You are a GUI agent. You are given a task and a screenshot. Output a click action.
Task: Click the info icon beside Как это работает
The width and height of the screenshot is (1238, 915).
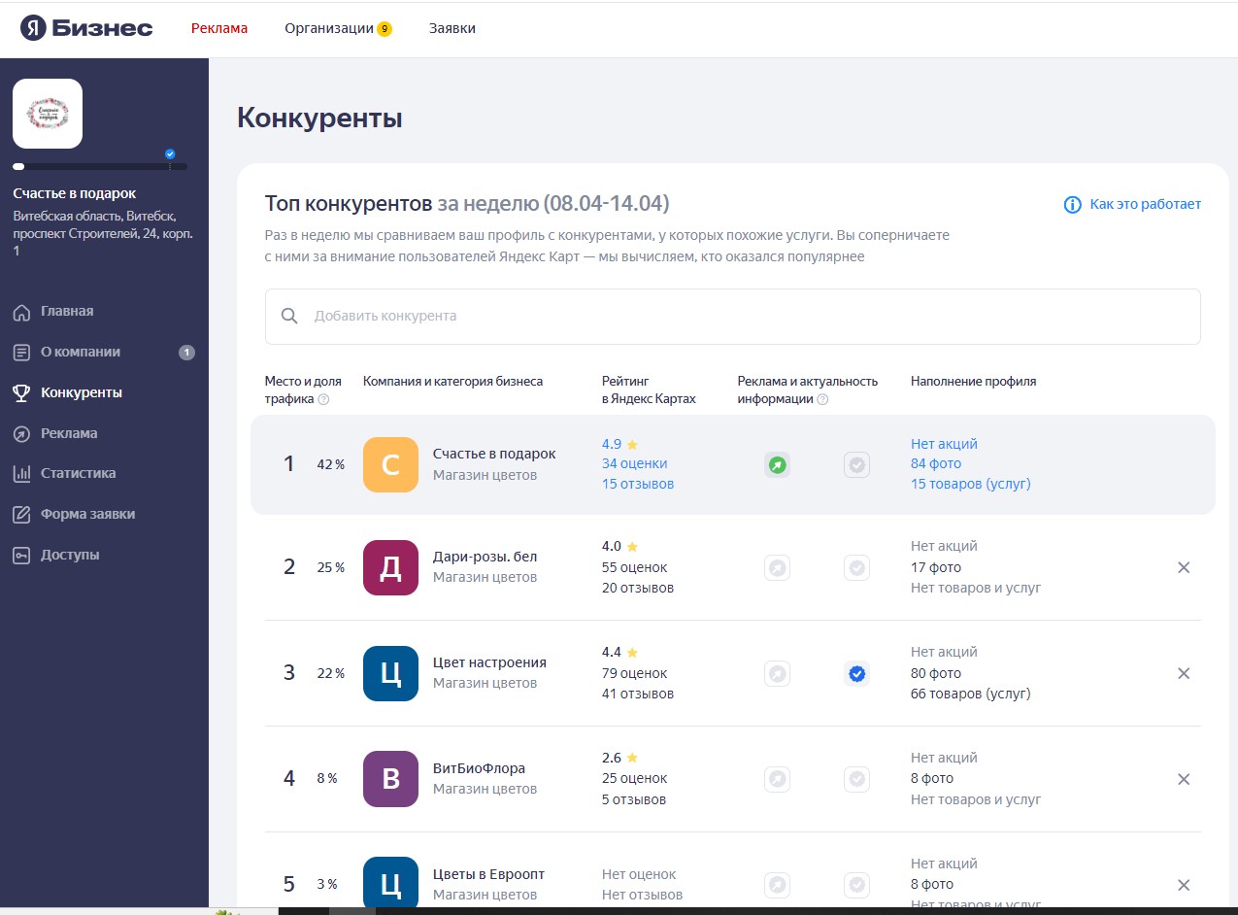pos(1073,205)
